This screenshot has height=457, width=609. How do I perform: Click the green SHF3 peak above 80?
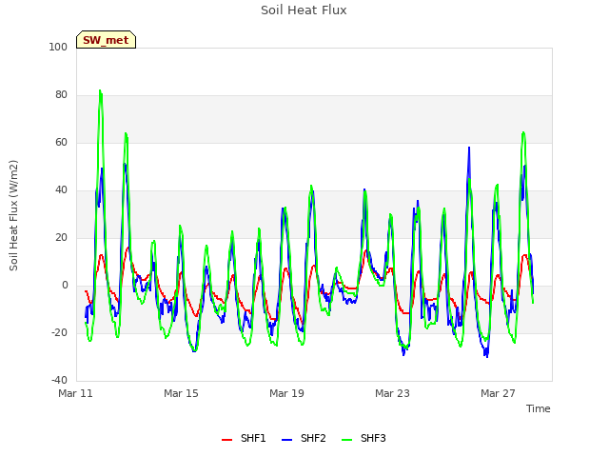click(100, 91)
